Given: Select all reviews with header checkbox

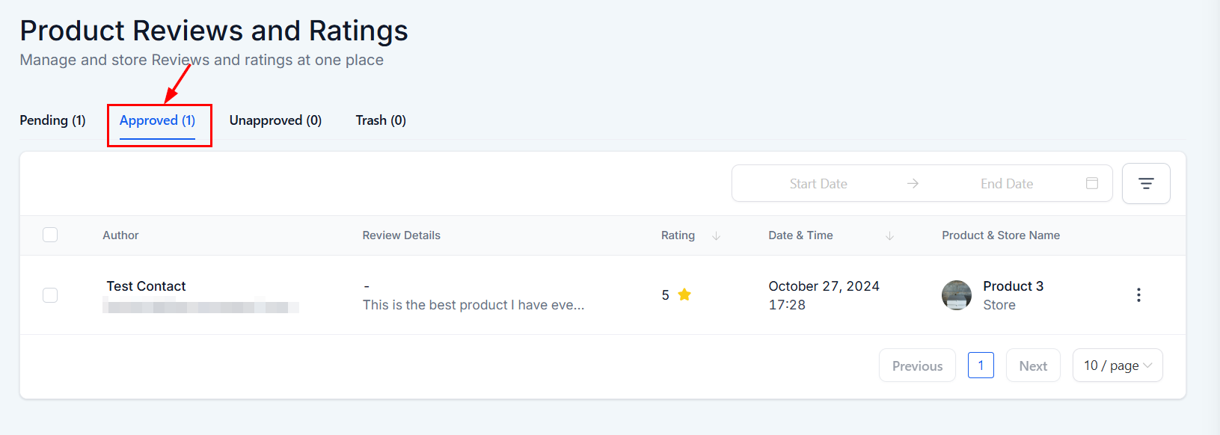Looking at the screenshot, I should pyautogui.click(x=50, y=235).
